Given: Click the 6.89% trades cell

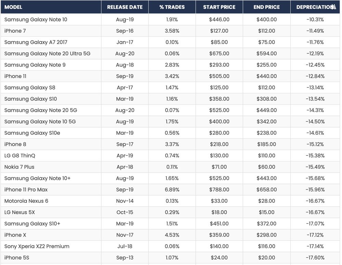Looking at the screenshot, I should point(172,189).
